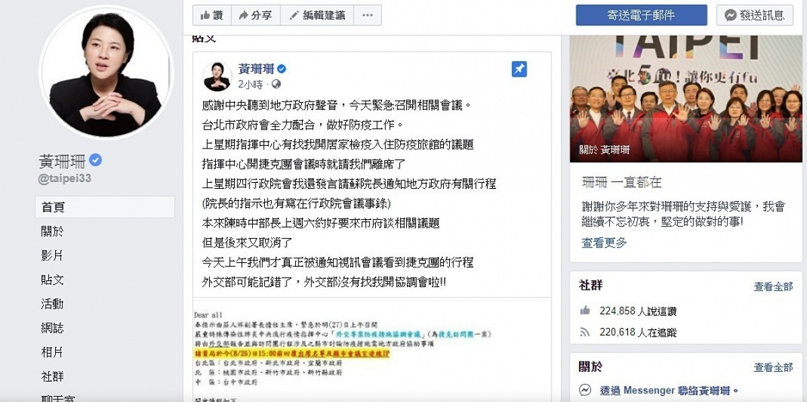Click the globe privacy icon under post
This screenshot has width=807, height=402.
(276, 84)
